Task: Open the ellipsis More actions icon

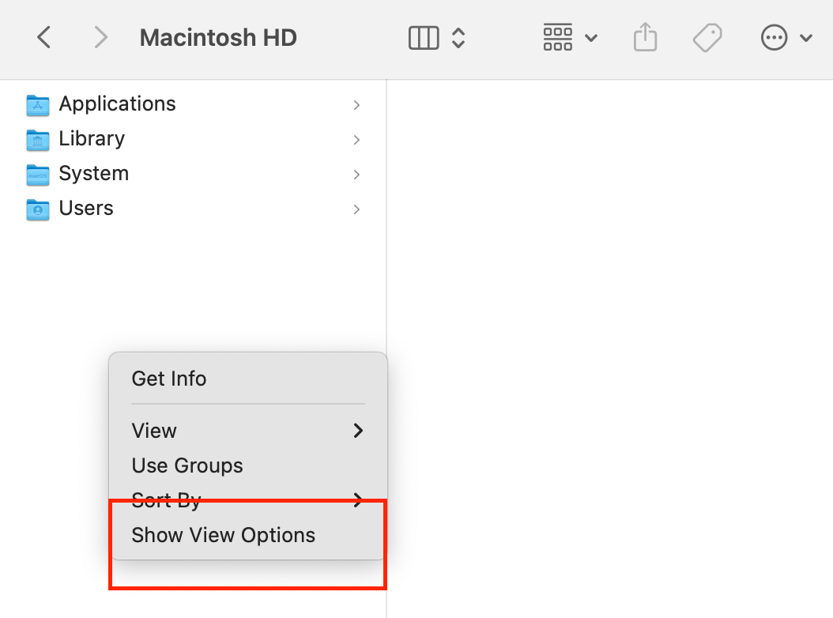Action: point(774,37)
